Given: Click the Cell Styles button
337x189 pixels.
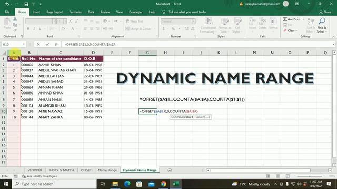Looking at the screenshot, I should point(237,26).
